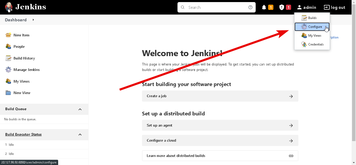Click the "Welcome to Jenkins!" heading
The image size is (356, 165).
tap(182, 53)
